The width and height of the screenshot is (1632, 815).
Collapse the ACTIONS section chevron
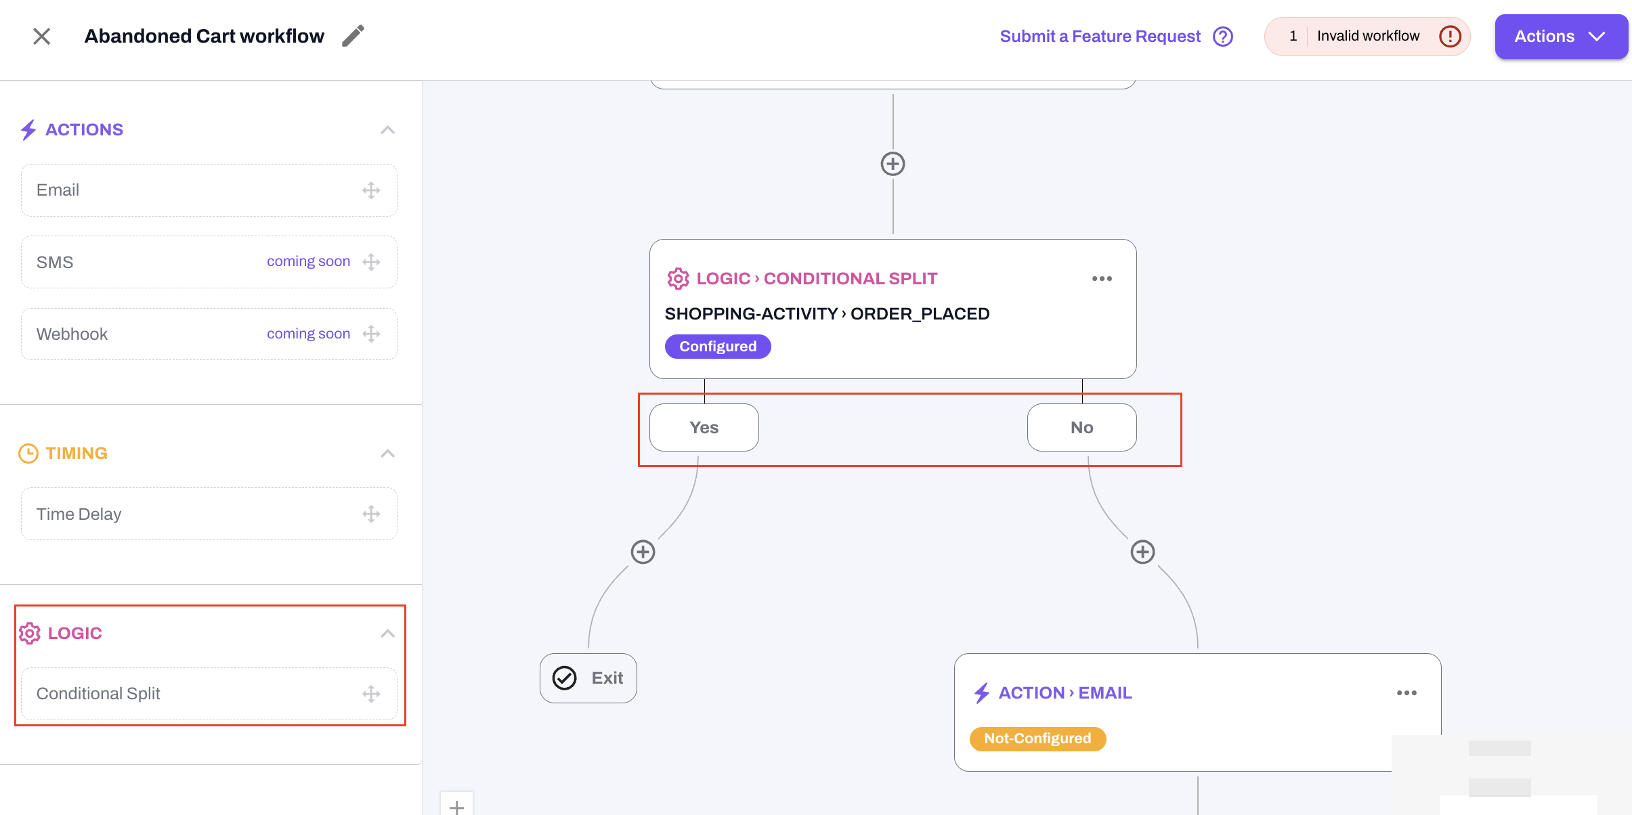pos(387,130)
